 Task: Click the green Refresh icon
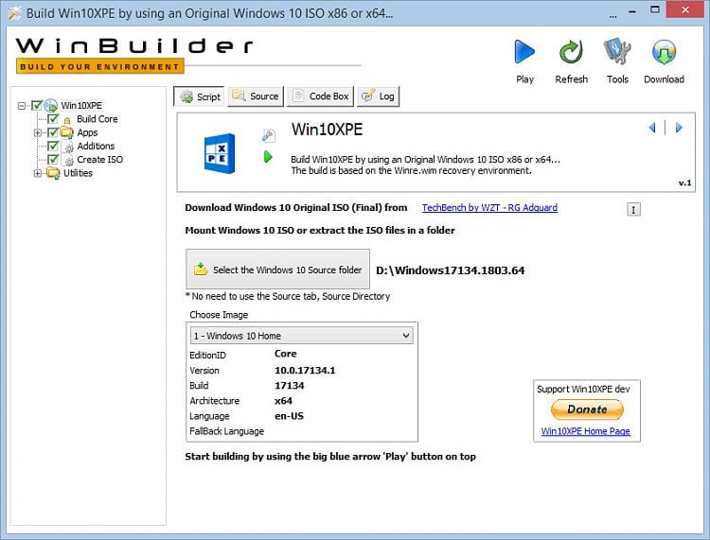click(571, 52)
